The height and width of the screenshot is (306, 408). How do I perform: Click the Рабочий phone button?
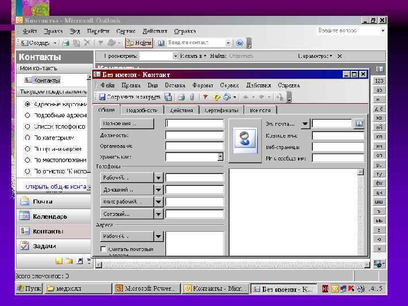(x=127, y=178)
